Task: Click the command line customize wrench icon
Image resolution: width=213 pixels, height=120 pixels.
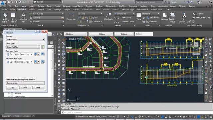Action: tap(59, 110)
